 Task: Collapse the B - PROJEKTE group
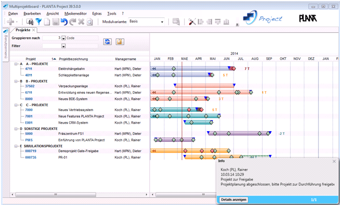[16, 81]
